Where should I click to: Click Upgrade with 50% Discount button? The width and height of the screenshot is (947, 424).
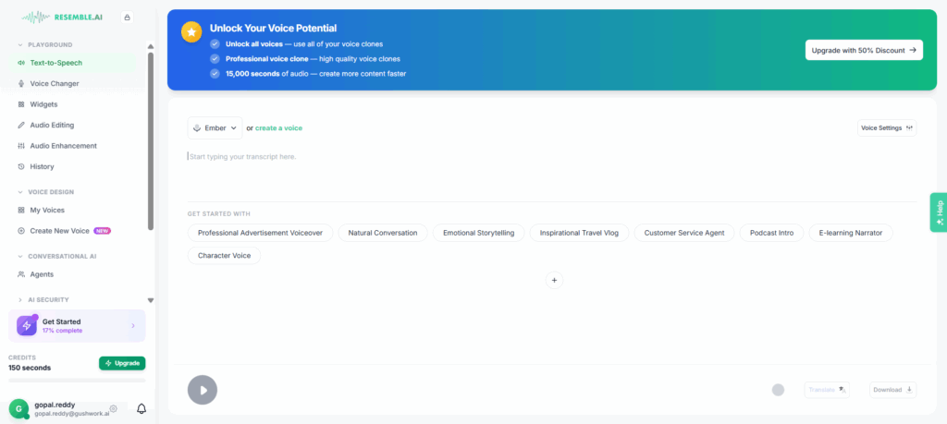864,50
